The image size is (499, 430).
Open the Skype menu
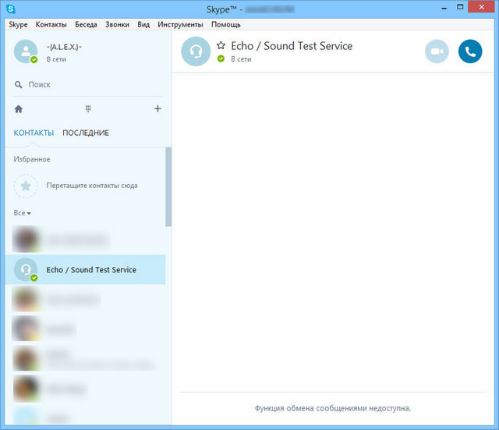click(18, 24)
